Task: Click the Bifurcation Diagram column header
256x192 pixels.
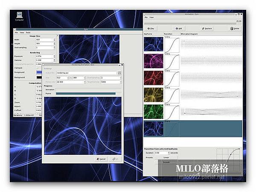Action: [x=211, y=34]
